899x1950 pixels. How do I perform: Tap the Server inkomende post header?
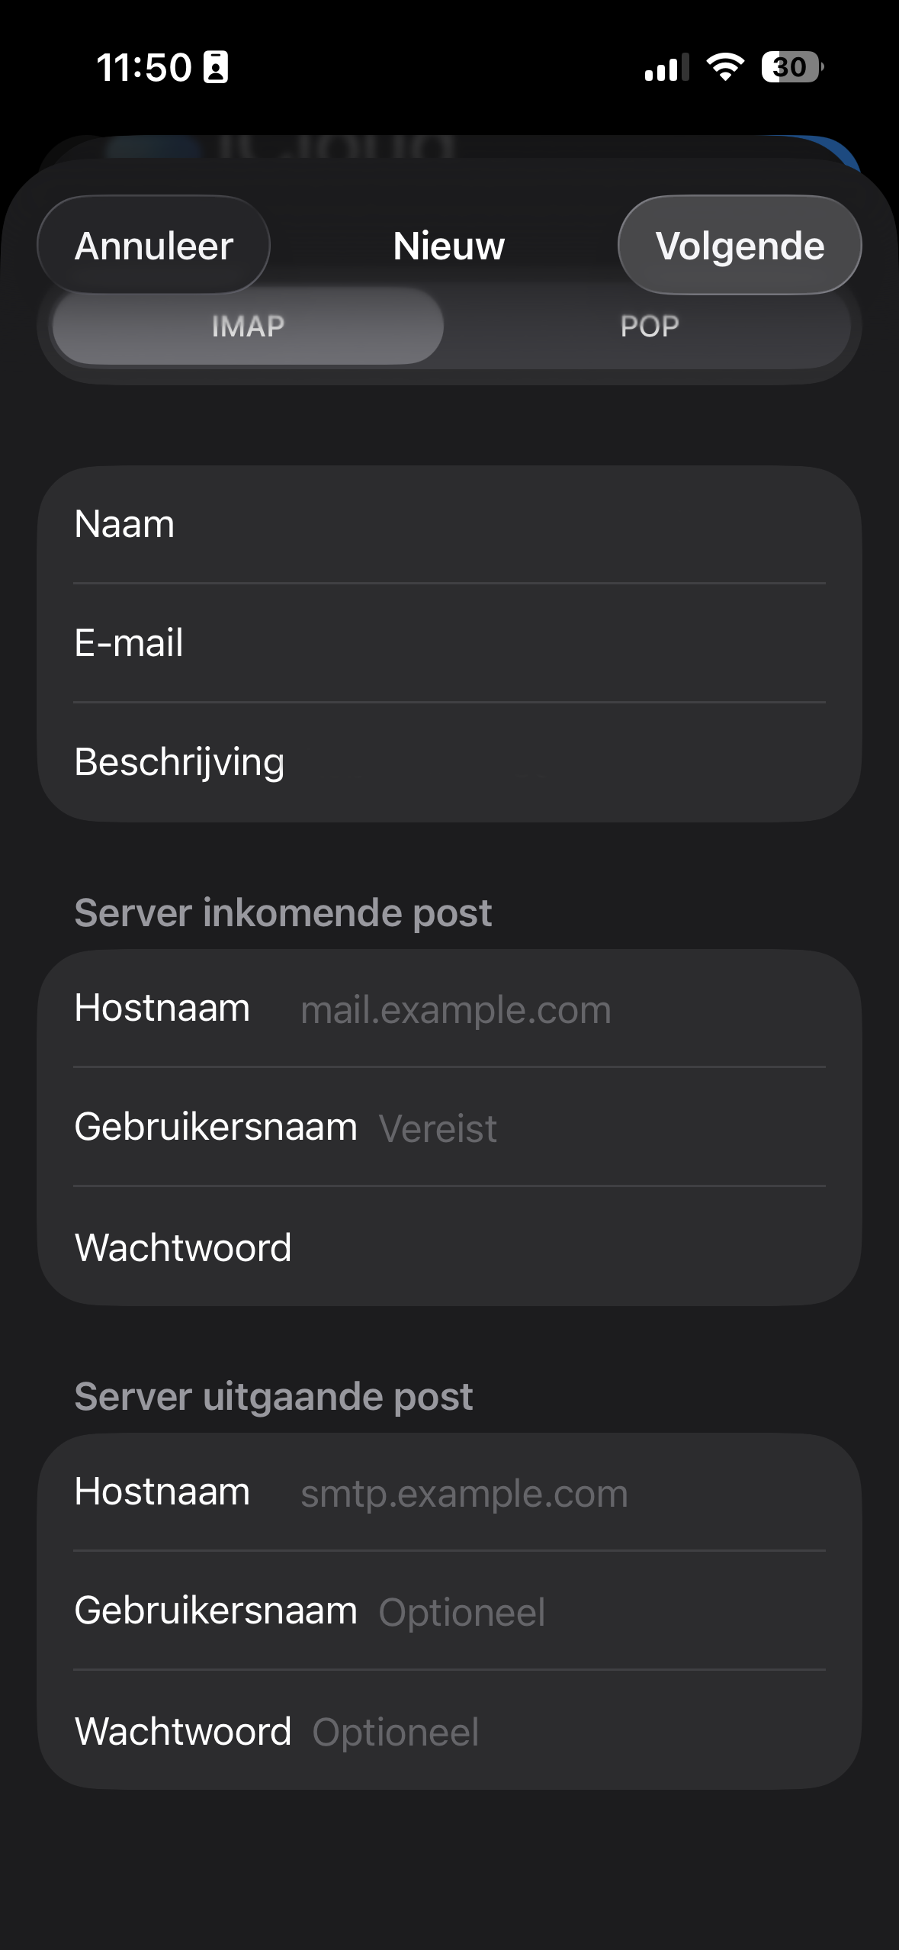(283, 913)
